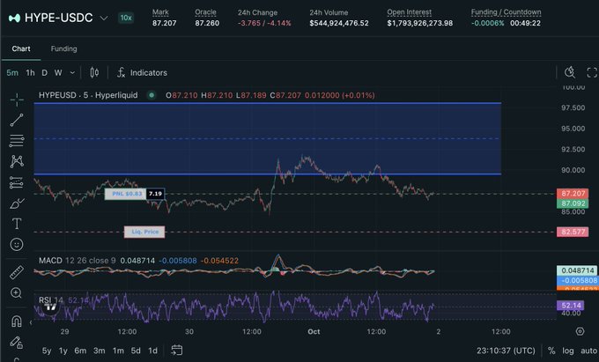Expand the HYPE-USDC pair selector chevron
Viewport: 599px width, 362px height.
pyautogui.click(x=104, y=18)
